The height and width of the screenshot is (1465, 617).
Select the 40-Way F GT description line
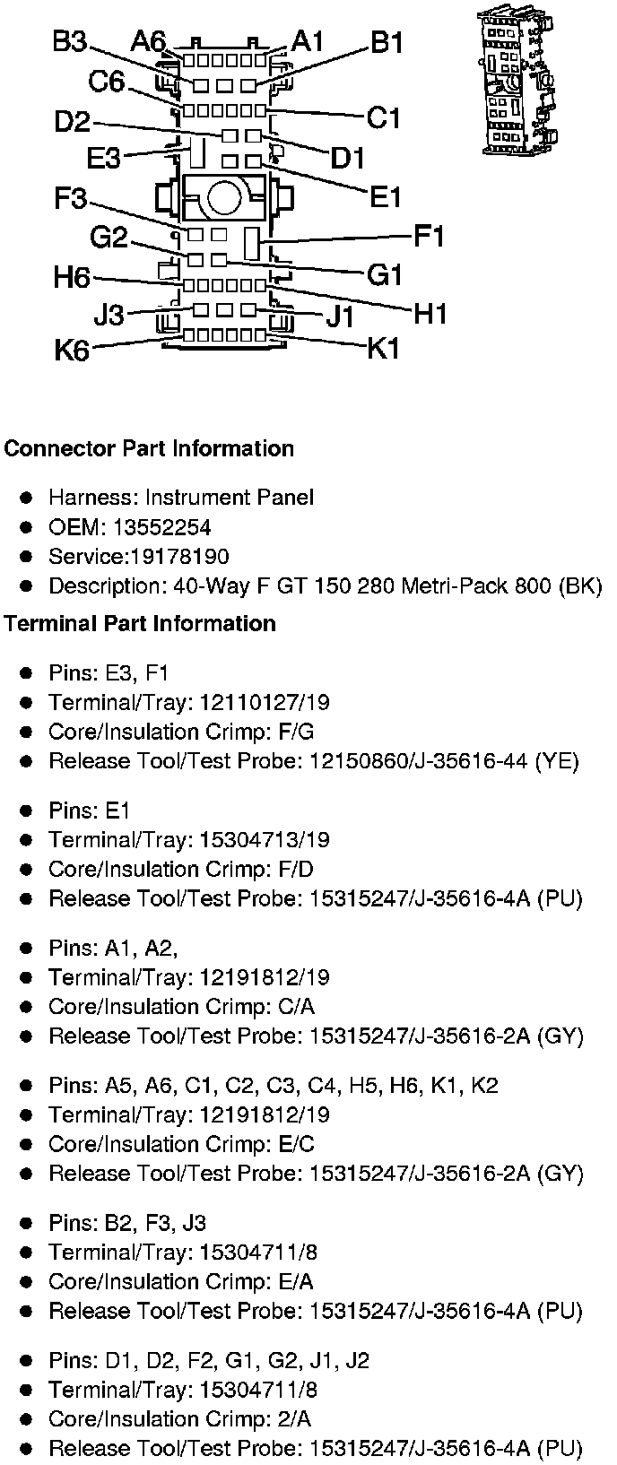[325, 586]
